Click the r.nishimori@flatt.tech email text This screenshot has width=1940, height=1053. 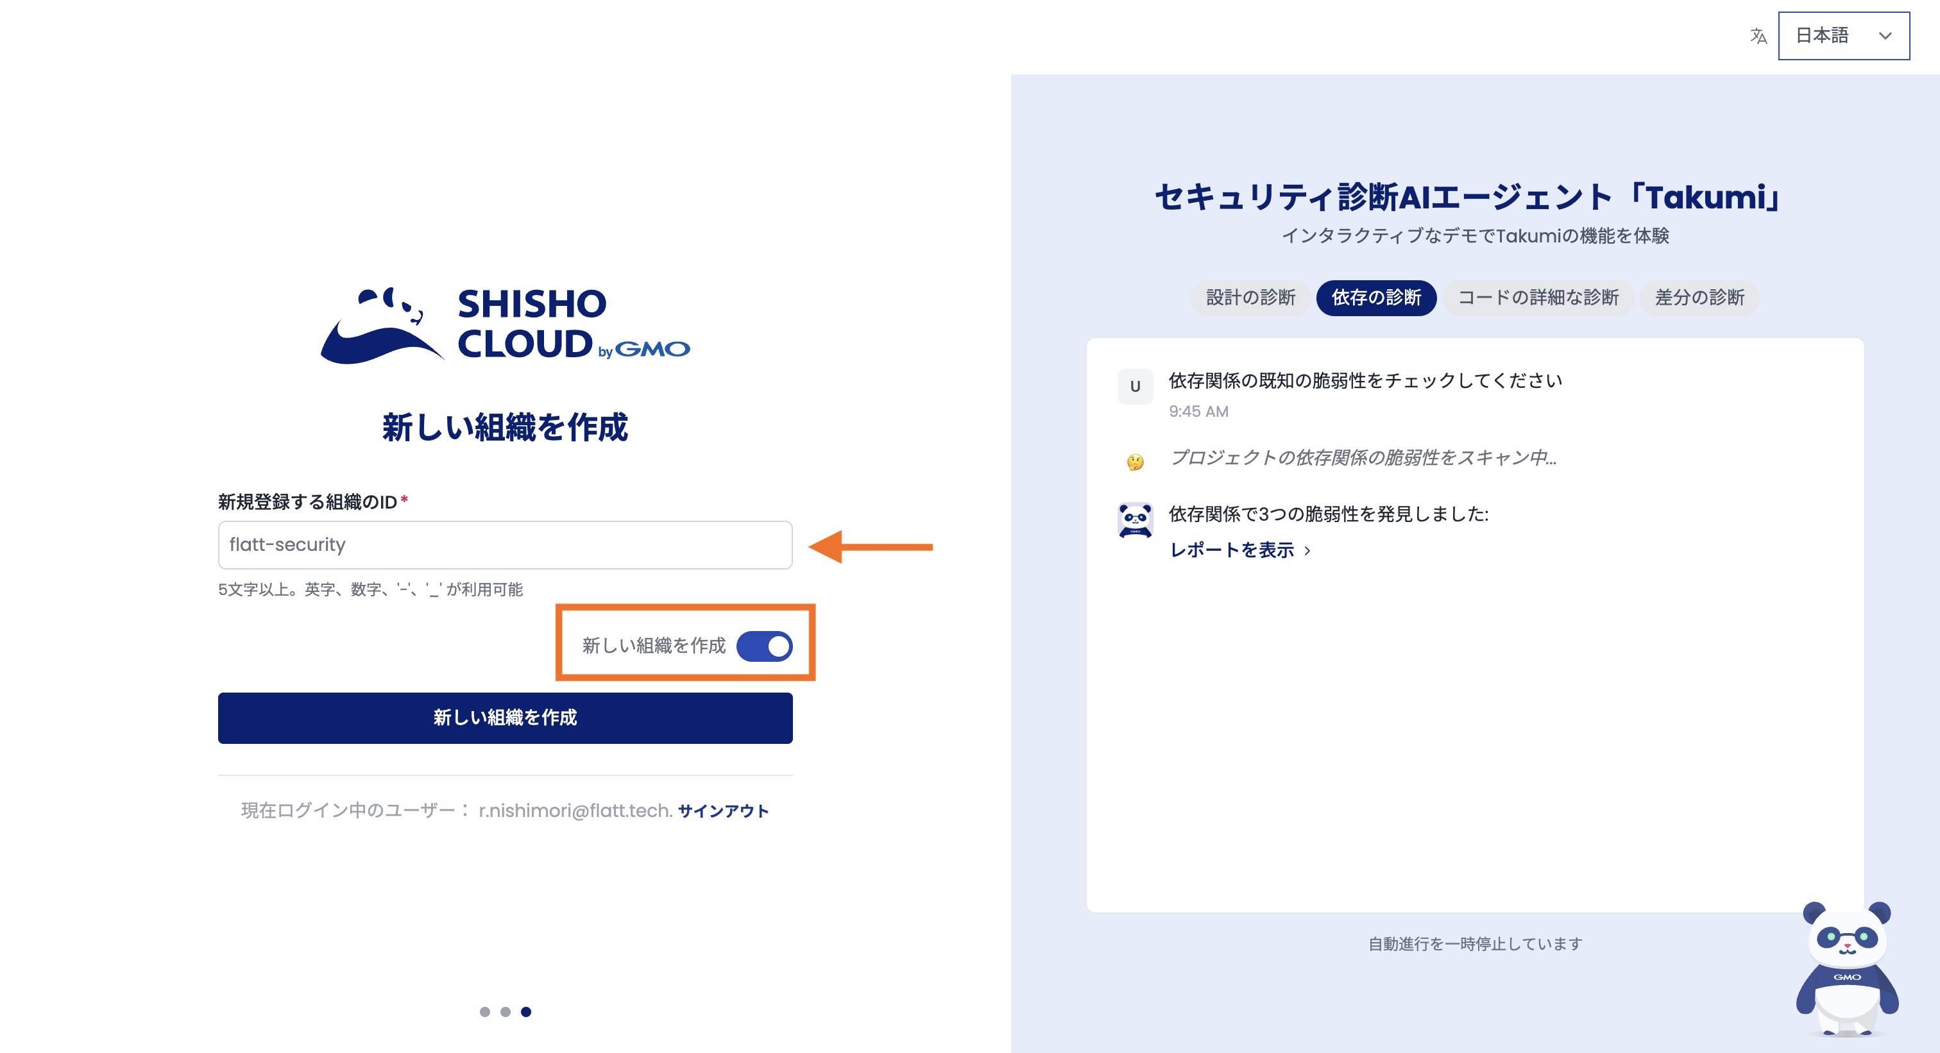click(x=575, y=811)
